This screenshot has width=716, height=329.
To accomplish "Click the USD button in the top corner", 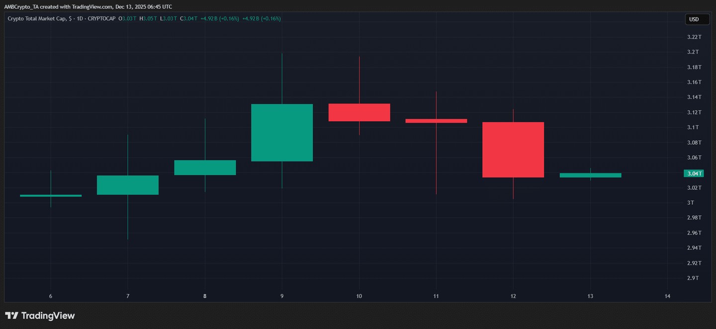I will tap(697, 19).
